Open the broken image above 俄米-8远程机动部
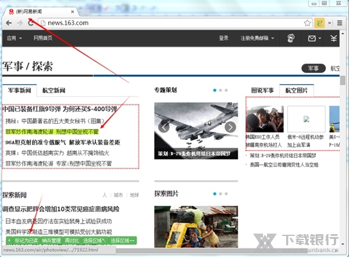 pos(307,119)
